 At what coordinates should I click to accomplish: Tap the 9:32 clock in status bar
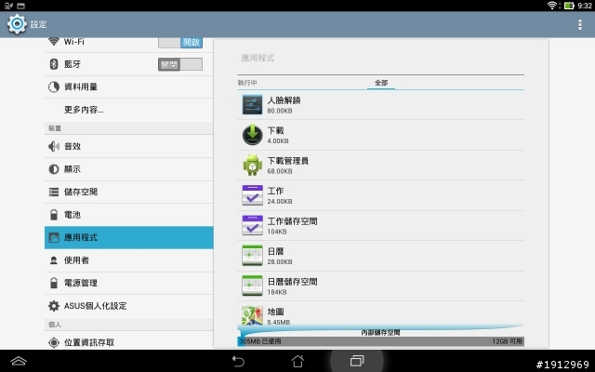(585, 6)
